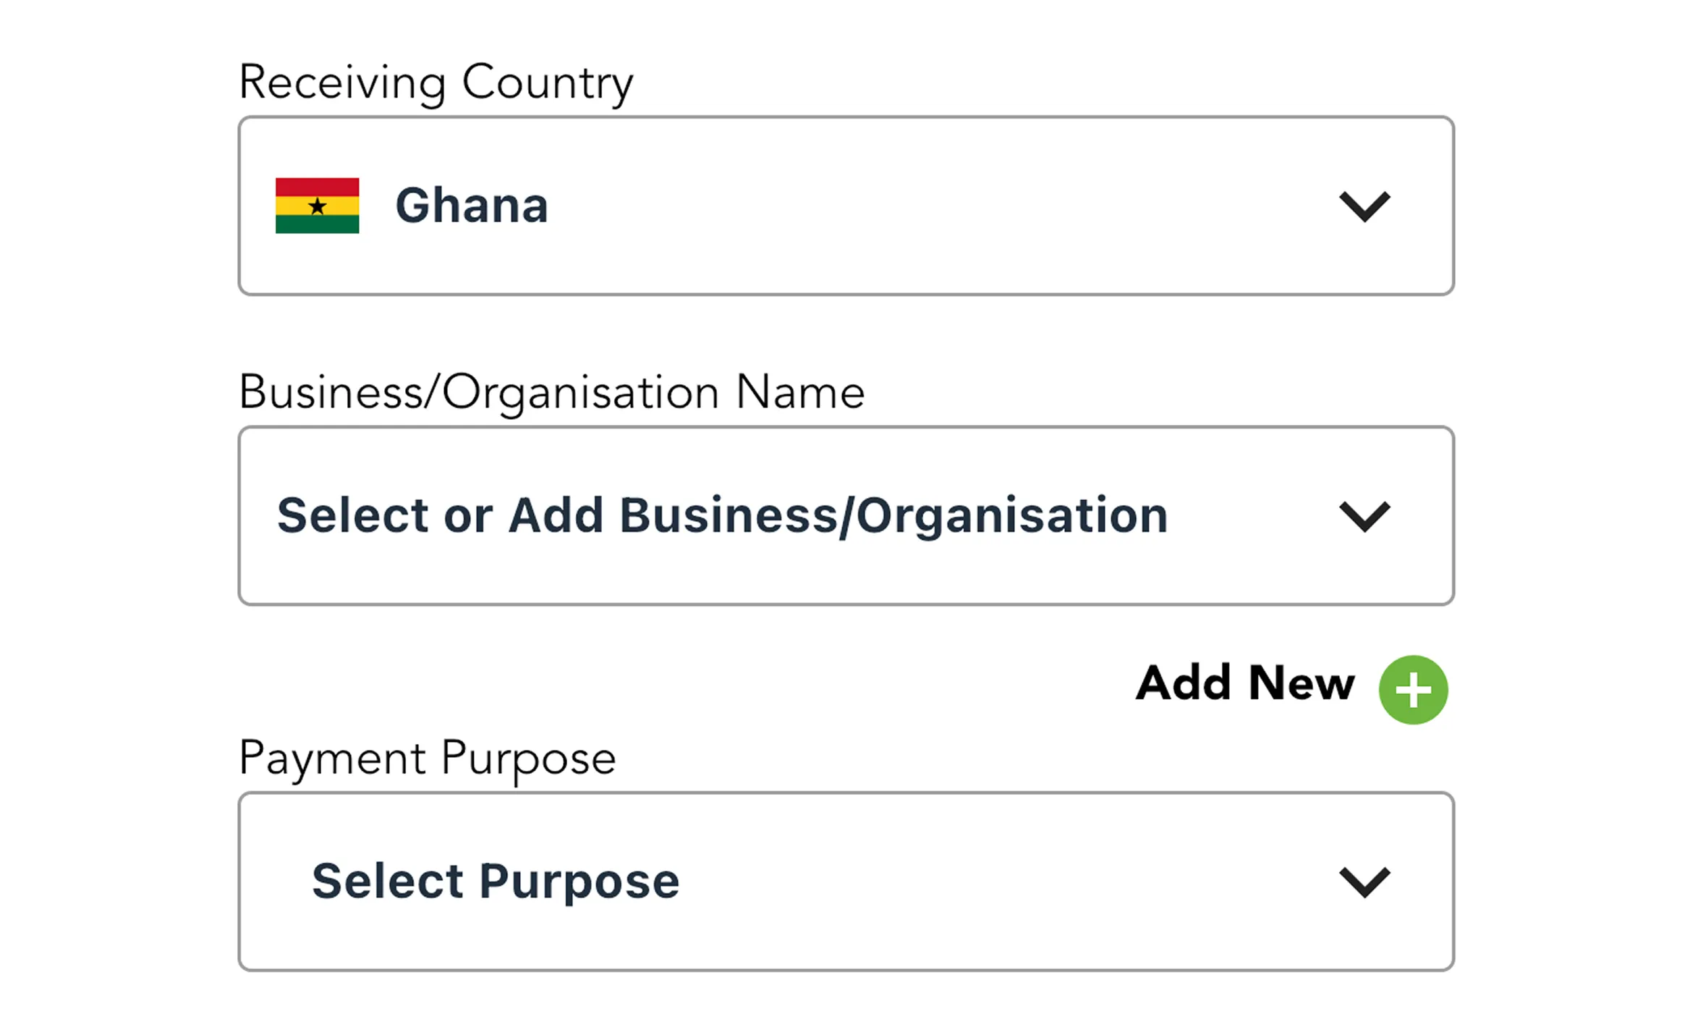Screen dimensions: 1690x1035
Task: Click the chevron beside Select Purpose
Action: [1364, 882]
